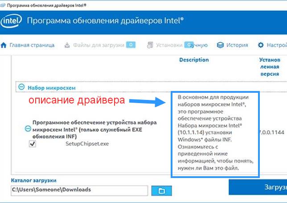Open the Установки вручную tab
Image resolution: width=287 pixels, height=203 pixels.
point(182,45)
